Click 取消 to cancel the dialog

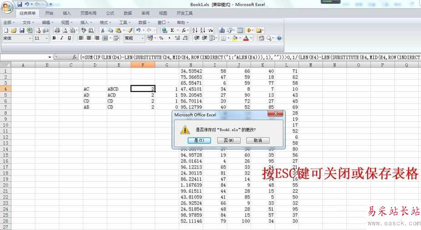point(258,140)
